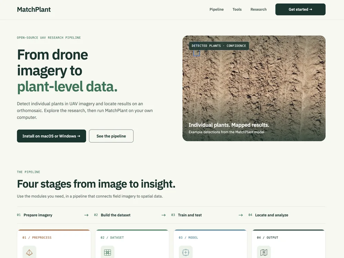Screen dimensions: 344x258
Task: Click the Output card map icon
Action: [x=264, y=252]
